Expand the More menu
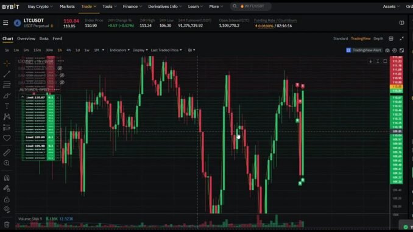Image resolution: width=413 pixels, height=232 pixels. 216,6
